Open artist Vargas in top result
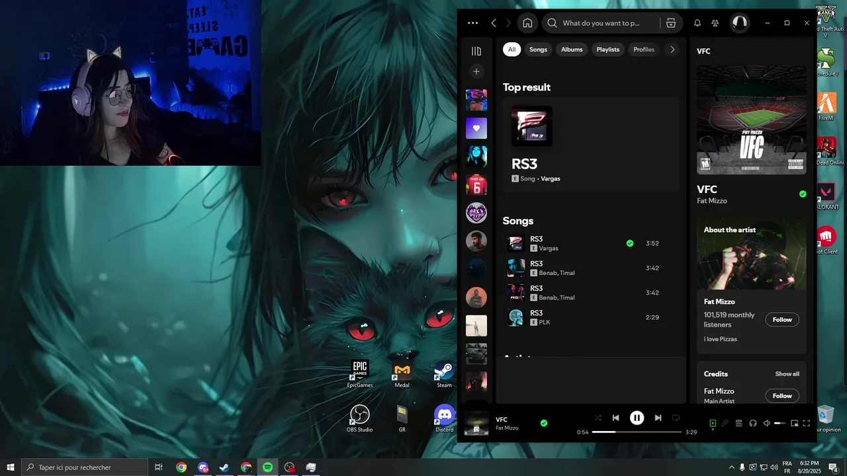Screen dimensions: 847x476 tap(551, 178)
